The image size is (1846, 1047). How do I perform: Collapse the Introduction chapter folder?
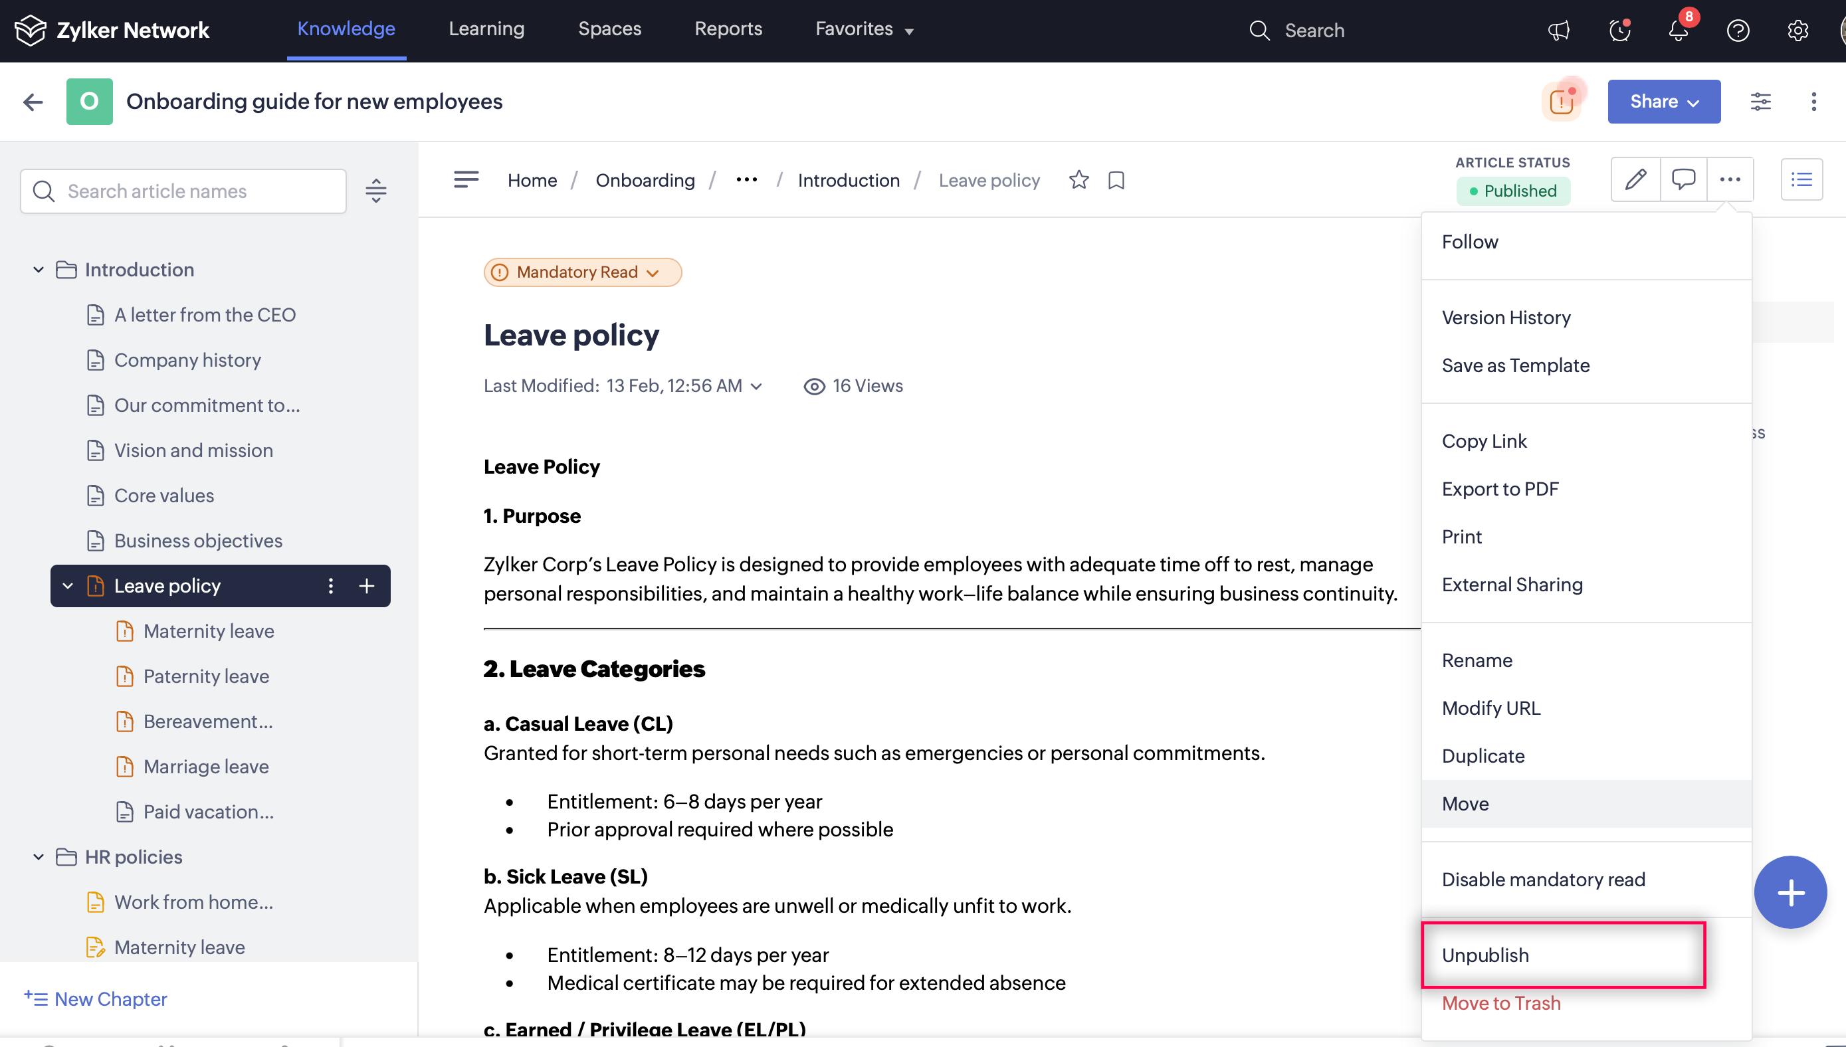(x=39, y=270)
